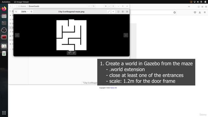The width and height of the screenshot is (208, 117).
Task: Open Image Viewer app menu in top bar
Action: tap(21, 2)
